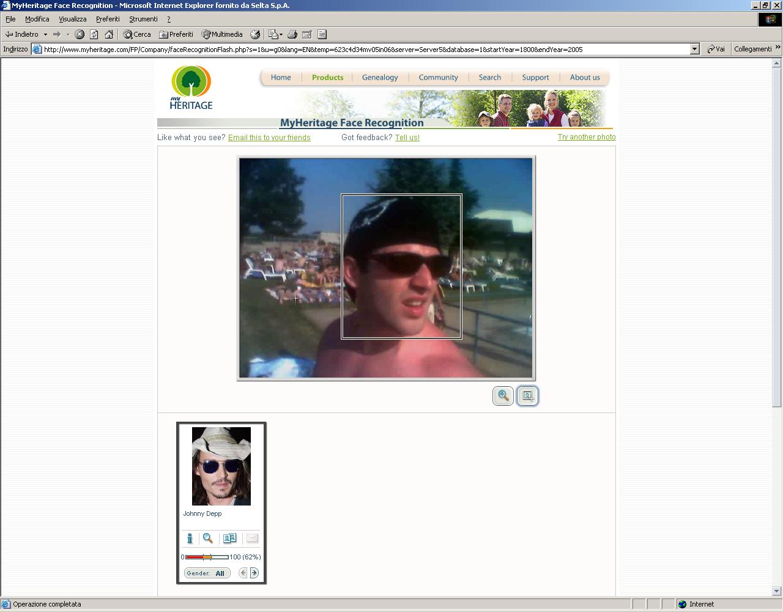783x612 pixels.
Task: Click the Stop icon in browser toolbar
Action: [x=80, y=34]
